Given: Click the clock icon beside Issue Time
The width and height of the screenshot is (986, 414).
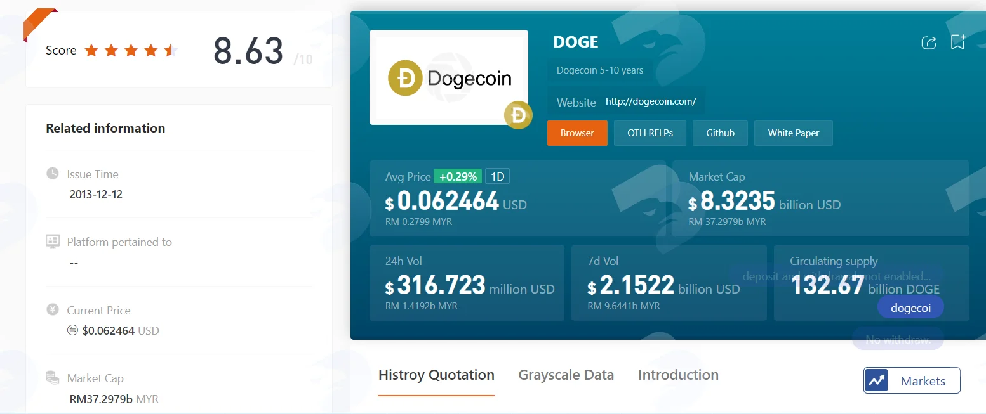Looking at the screenshot, I should click(x=53, y=174).
